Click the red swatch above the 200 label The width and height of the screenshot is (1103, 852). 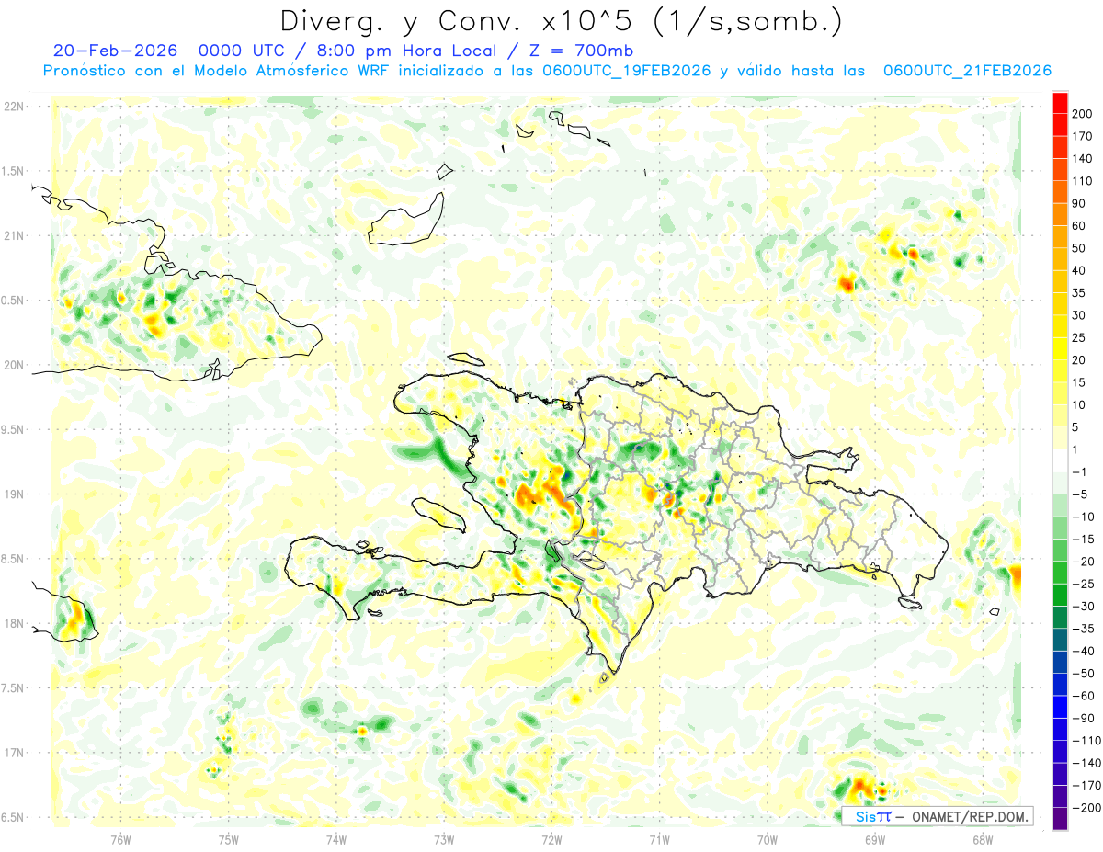[x=1061, y=102]
